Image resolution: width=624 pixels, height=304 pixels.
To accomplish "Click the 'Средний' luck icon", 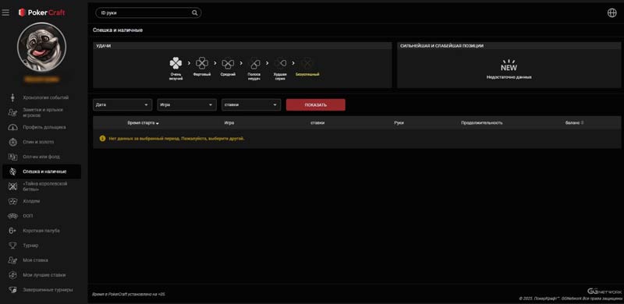I will (x=228, y=63).
